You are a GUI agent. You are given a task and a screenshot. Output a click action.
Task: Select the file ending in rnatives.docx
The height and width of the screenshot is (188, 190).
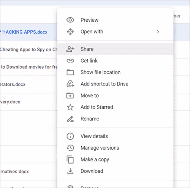pyautogui.click(x=28, y=172)
